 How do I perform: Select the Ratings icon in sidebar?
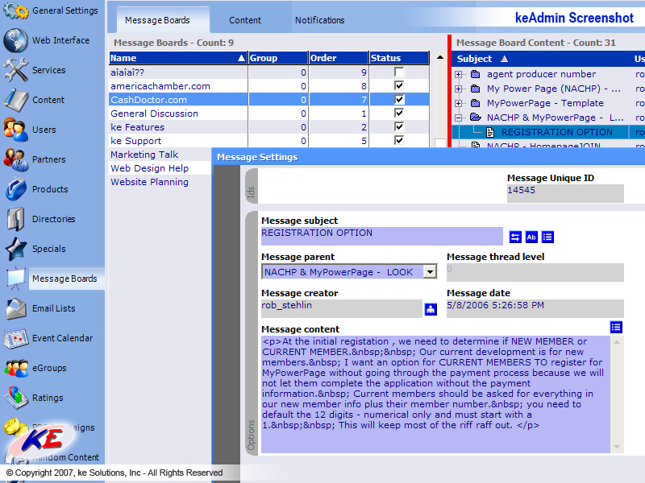click(x=15, y=398)
